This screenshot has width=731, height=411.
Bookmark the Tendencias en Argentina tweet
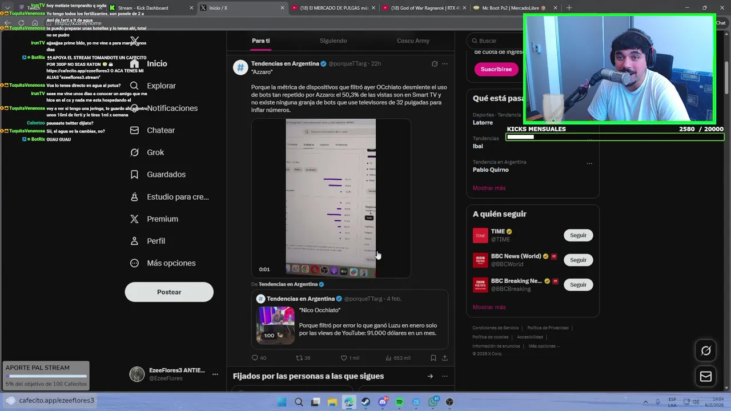(433, 358)
